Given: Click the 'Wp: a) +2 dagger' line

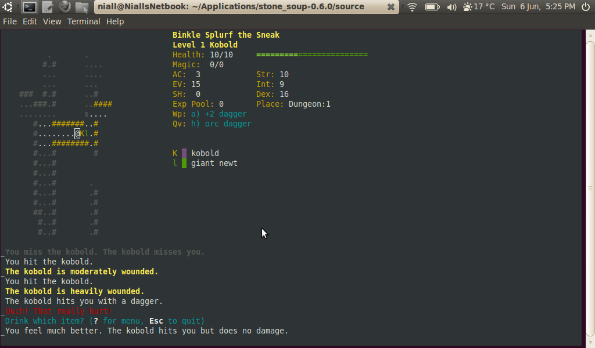Looking at the screenshot, I should pos(209,114).
